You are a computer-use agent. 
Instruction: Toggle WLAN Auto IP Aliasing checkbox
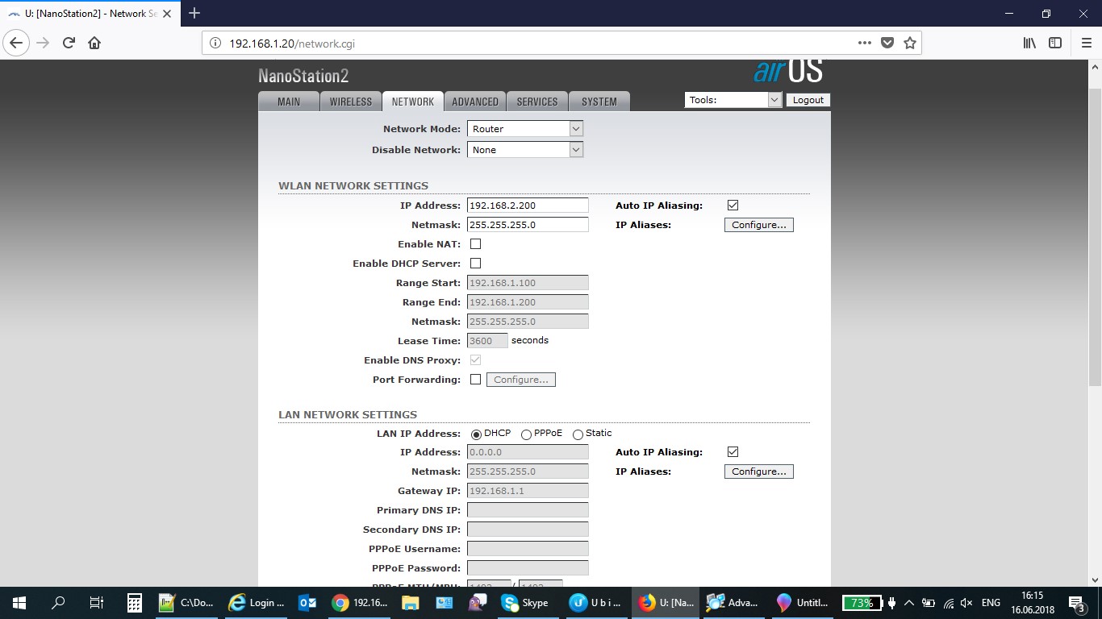pyautogui.click(x=733, y=206)
